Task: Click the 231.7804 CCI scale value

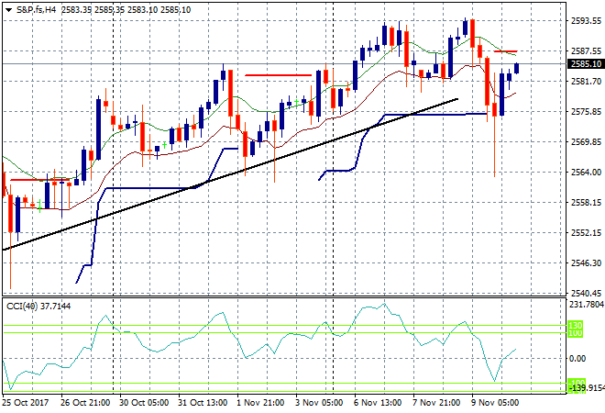Action: click(587, 305)
